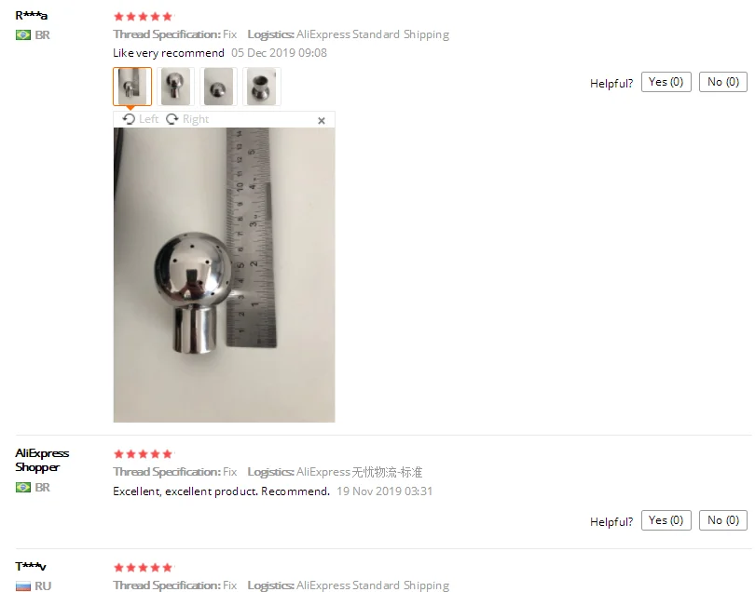Select first thumbnail with ruler photo

[x=132, y=87]
